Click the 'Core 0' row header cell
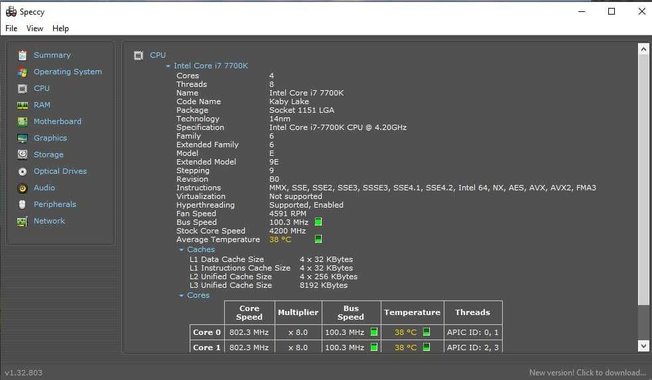This screenshot has height=380, width=652. coord(207,332)
